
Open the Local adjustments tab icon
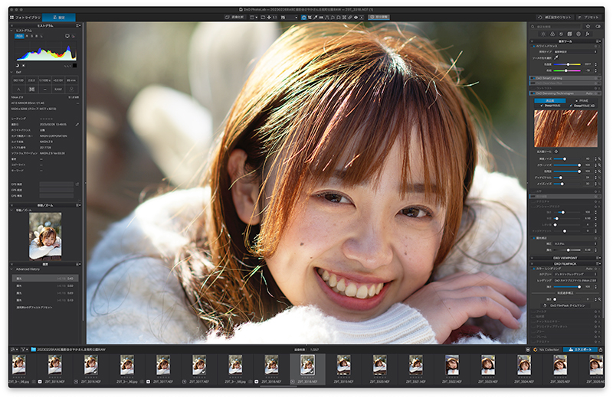(x=579, y=34)
